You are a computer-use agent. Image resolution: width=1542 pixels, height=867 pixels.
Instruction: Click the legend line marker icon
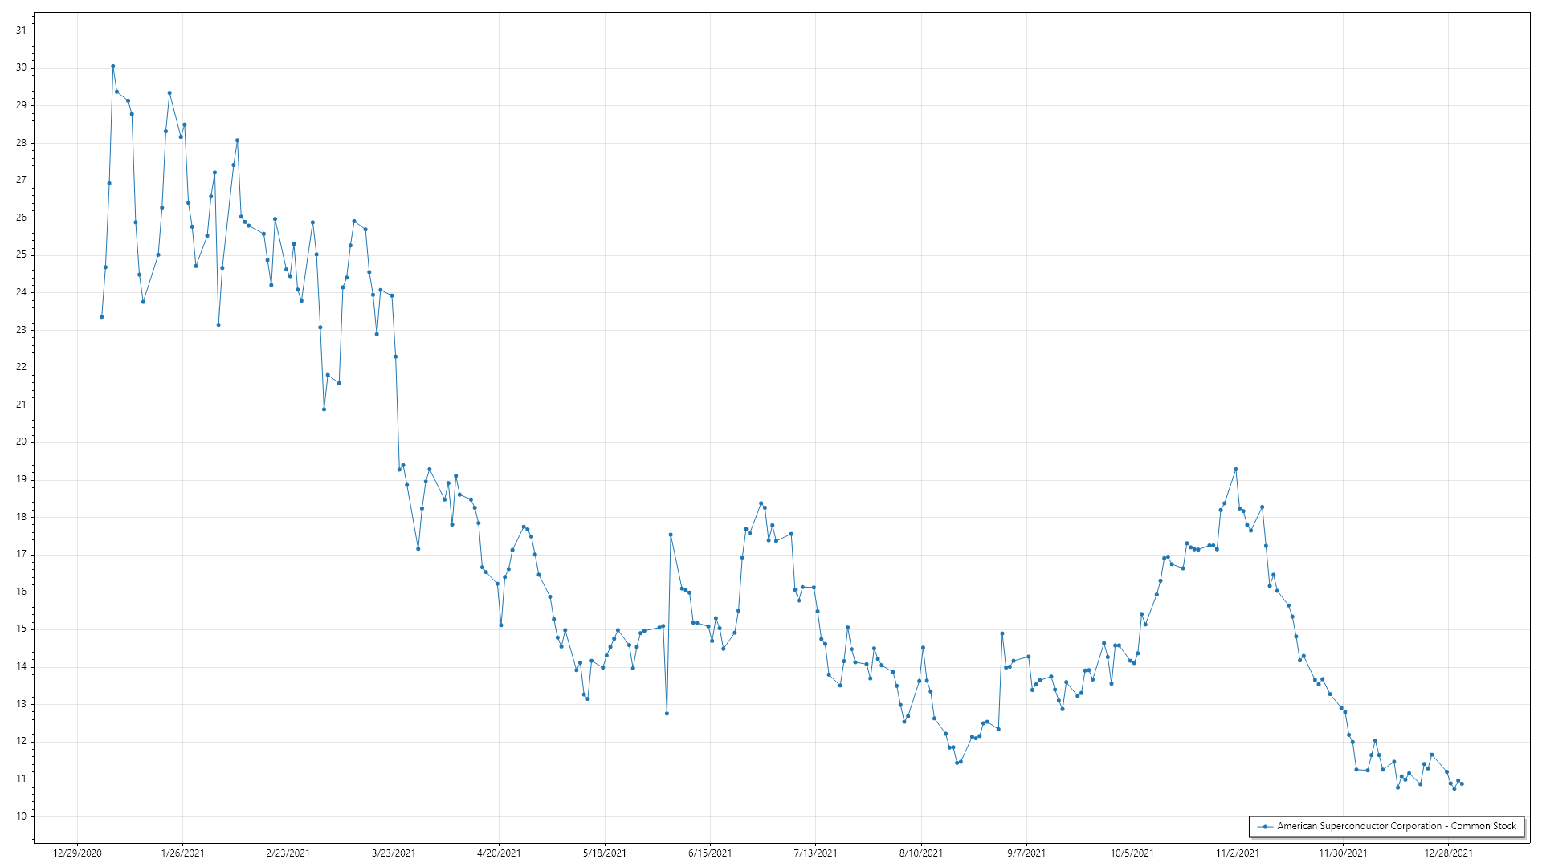1266,826
